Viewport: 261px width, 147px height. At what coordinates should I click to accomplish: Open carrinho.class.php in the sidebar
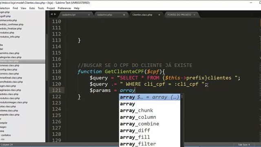(10, 53)
